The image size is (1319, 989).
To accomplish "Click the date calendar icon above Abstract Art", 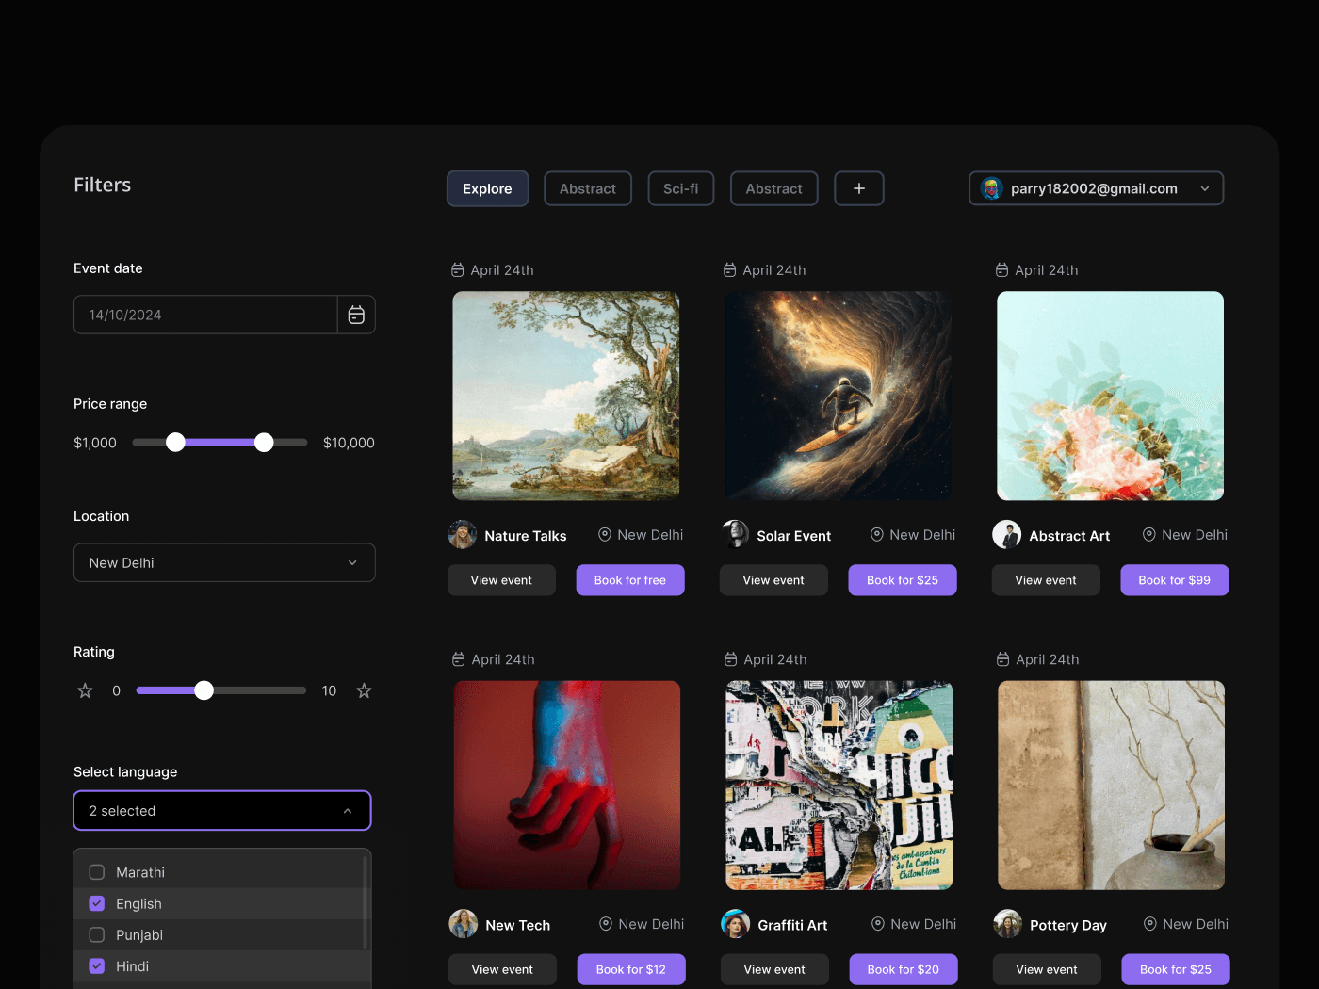I will (x=1001, y=270).
